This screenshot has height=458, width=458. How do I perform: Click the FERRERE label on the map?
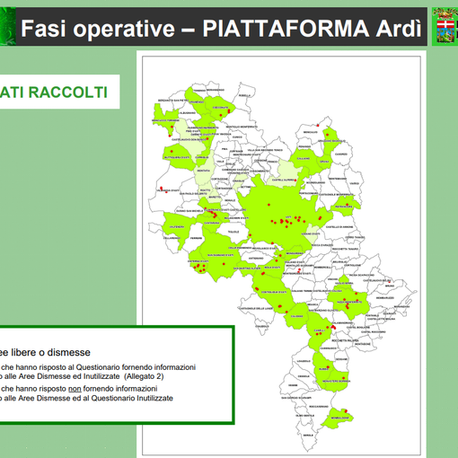click(x=196, y=238)
